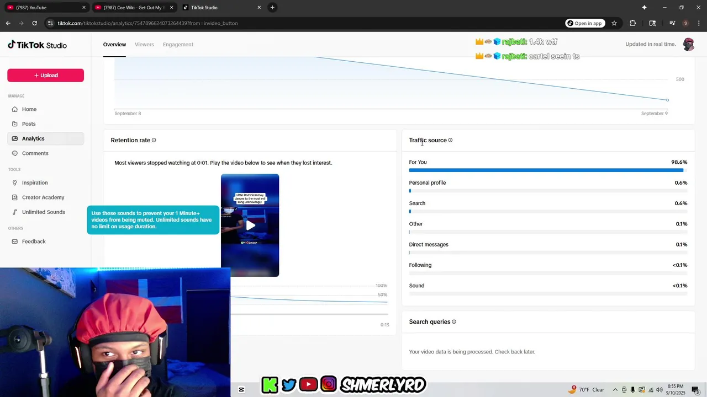Click the Gemini sparkle icon in title bar
This screenshot has width=707, height=397.
[x=644, y=7]
